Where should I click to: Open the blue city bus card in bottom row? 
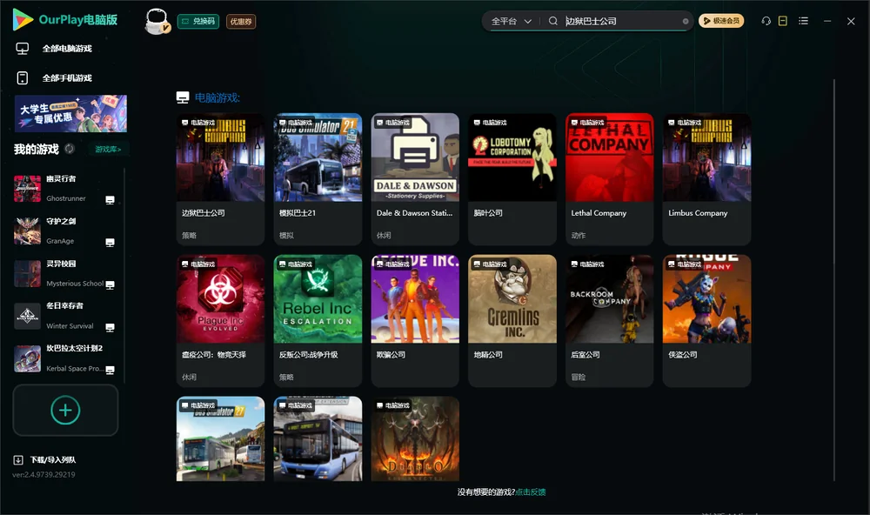pos(318,439)
